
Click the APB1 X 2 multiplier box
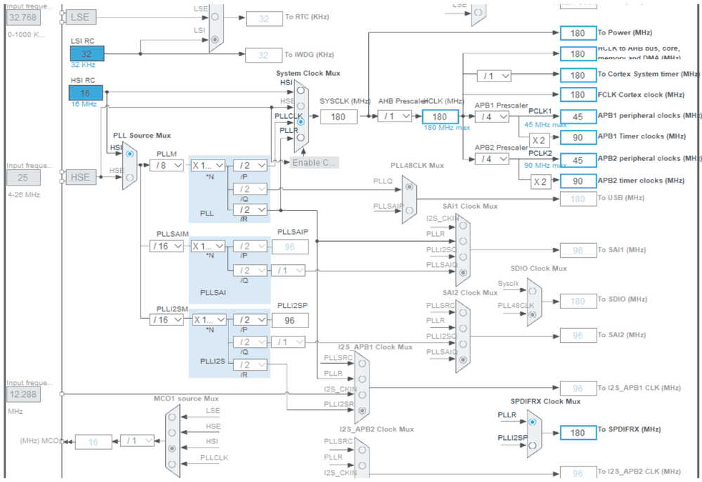[540, 140]
